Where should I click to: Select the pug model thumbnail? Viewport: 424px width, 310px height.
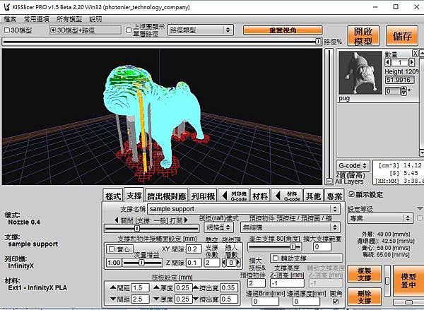(360, 73)
